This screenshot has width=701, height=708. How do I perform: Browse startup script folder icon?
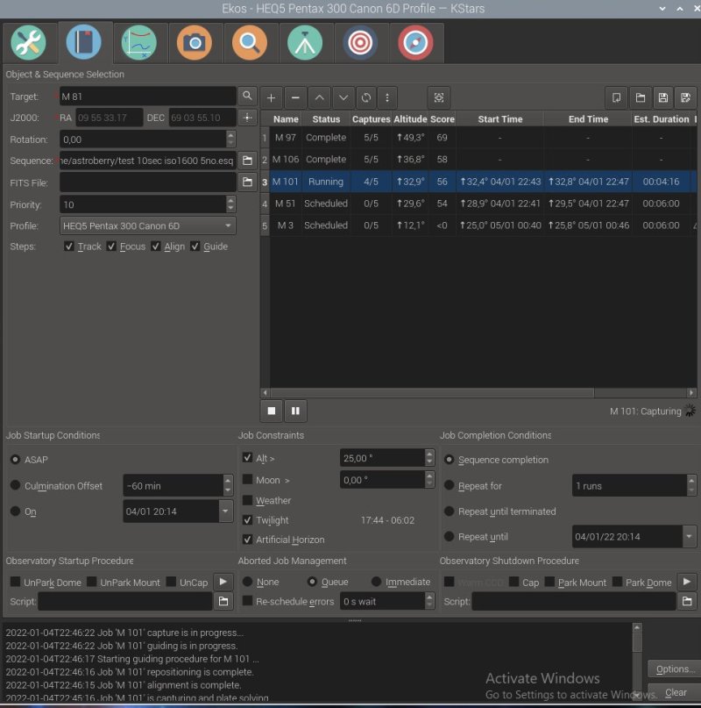tap(223, 602)
